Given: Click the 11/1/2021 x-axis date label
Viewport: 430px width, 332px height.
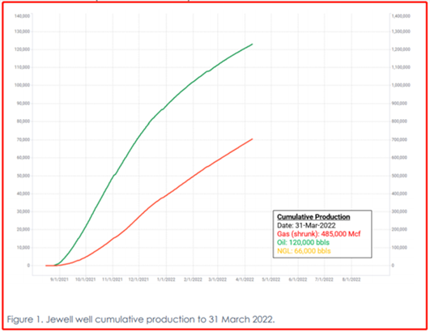Looking at the screenshot, I should 113,279.
